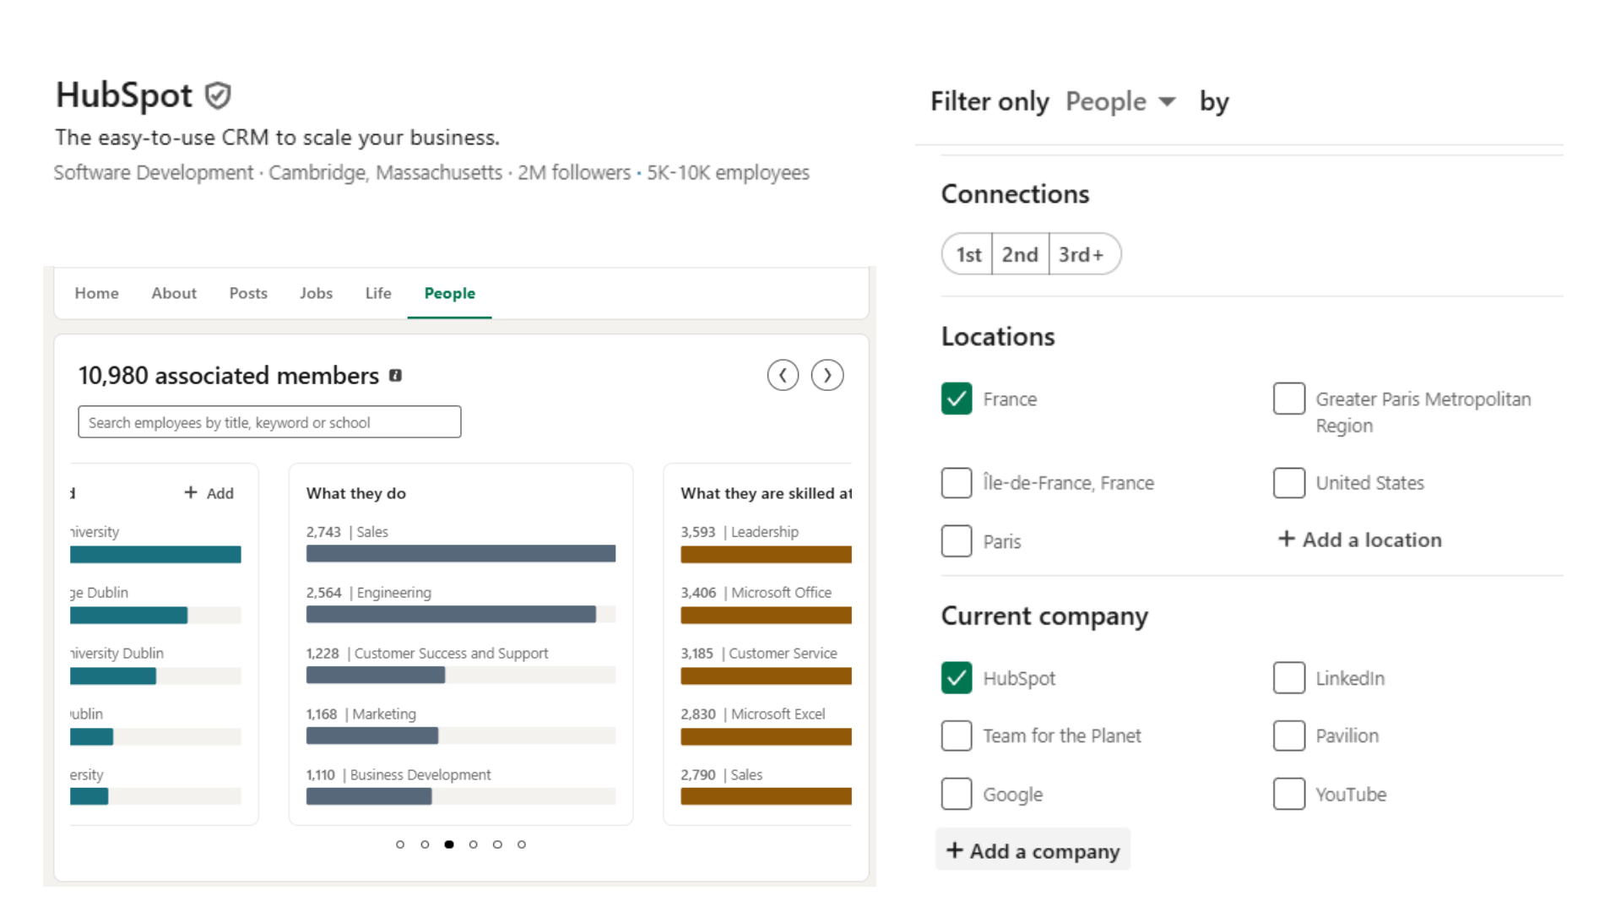Select the Marketing function bar
The height and width of the screenshot is (912, 1621).
[x=461, y=736]
